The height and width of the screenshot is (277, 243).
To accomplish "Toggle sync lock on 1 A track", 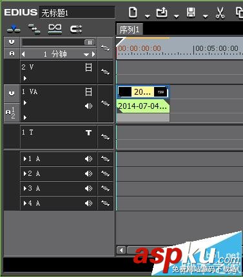I will (x=105, y=159).
